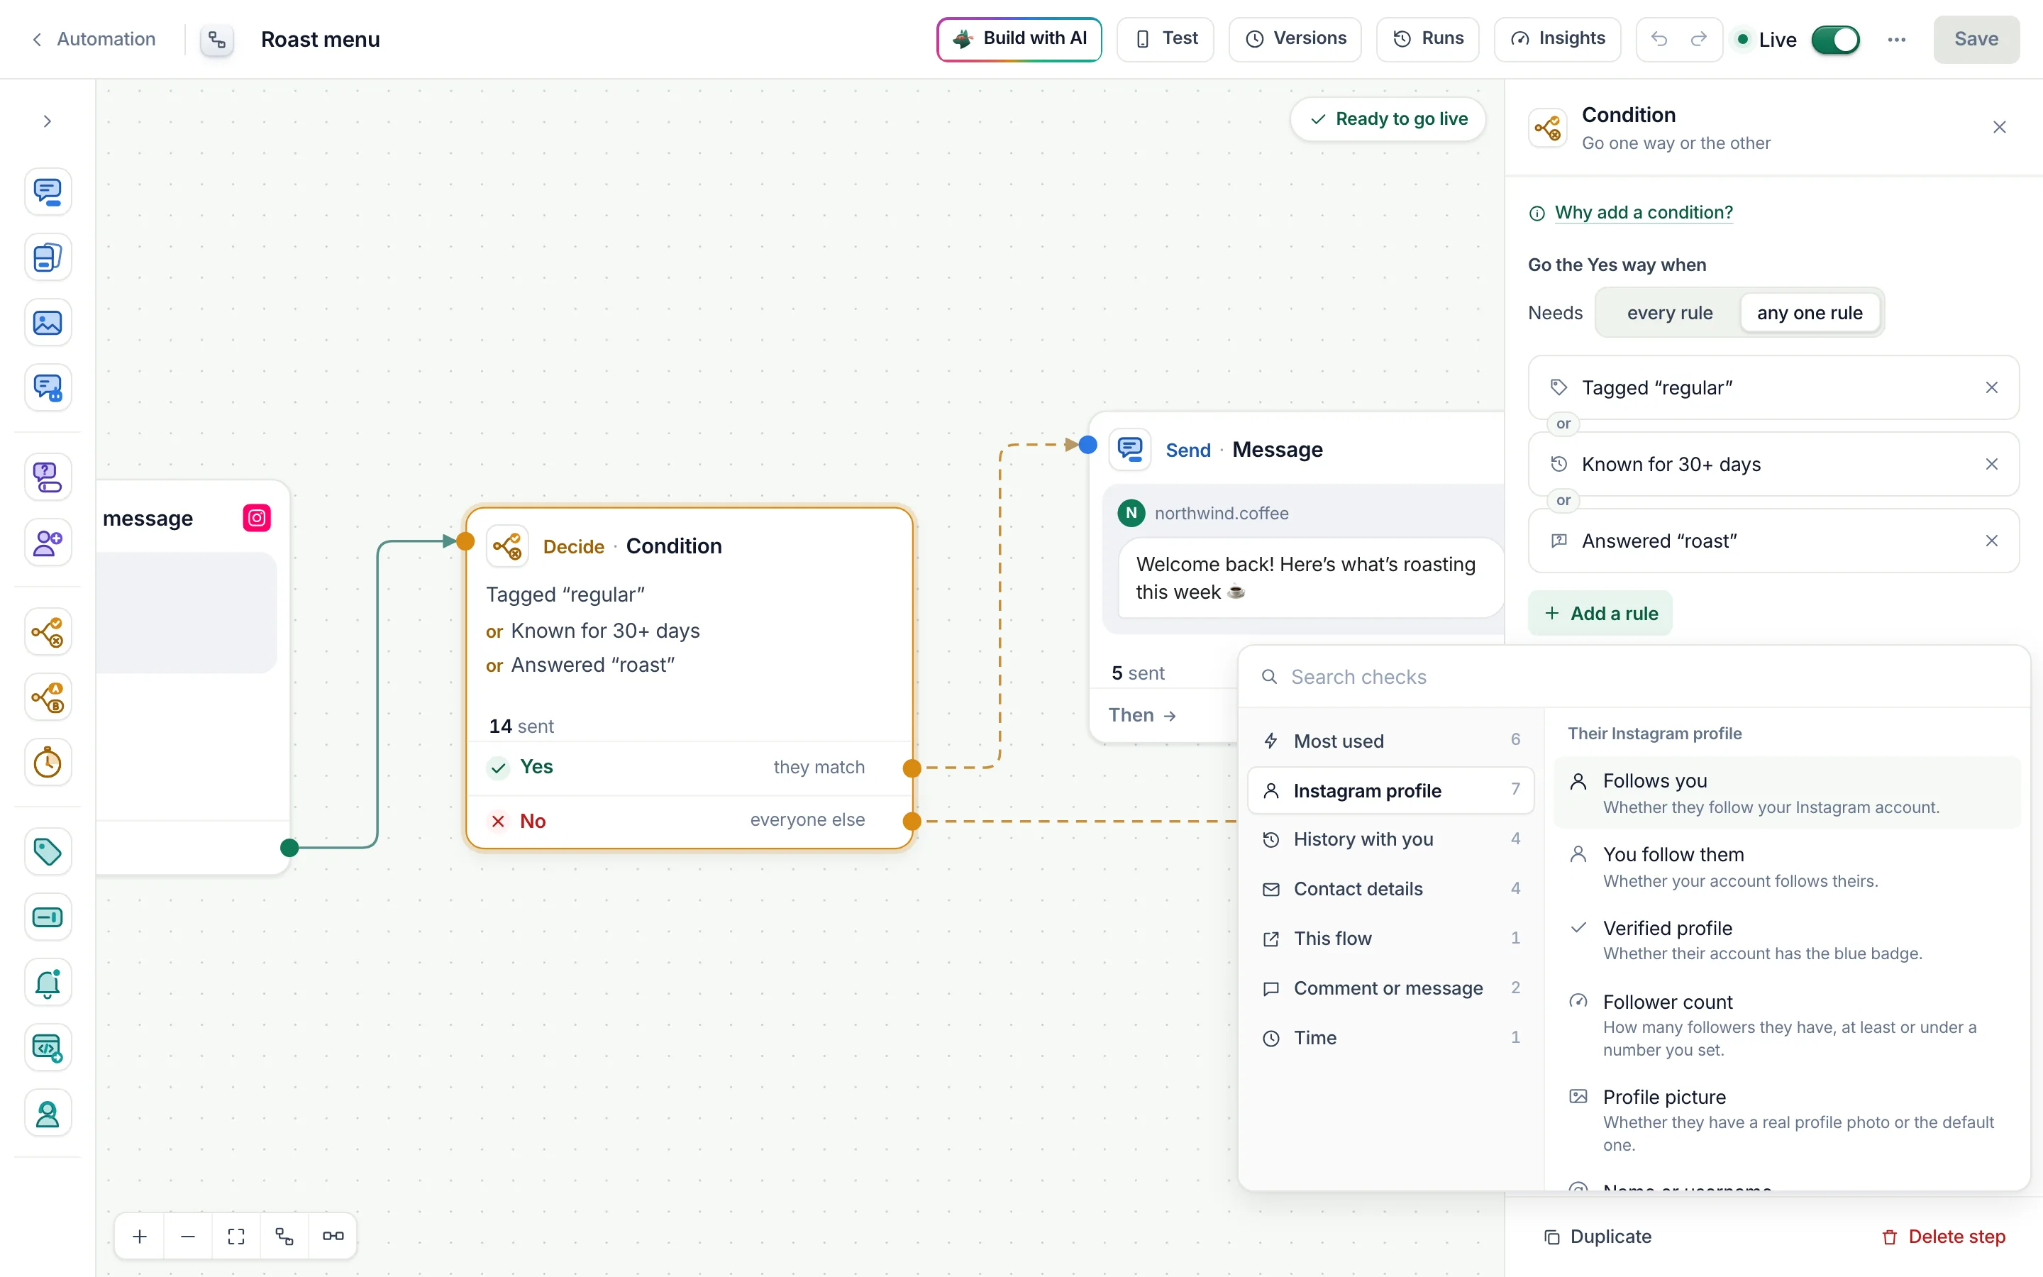Image resolution: width=2043 pixels, height=1277 pixels.
Task: Click the add-contact people icon in sidebar
Action: click(x=48, y=543)
